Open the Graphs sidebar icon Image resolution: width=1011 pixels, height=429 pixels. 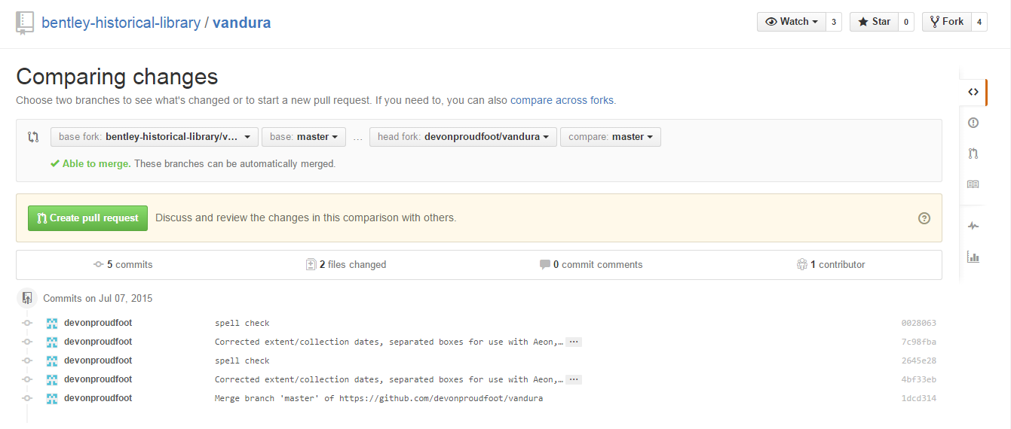[x=973, y=257]
